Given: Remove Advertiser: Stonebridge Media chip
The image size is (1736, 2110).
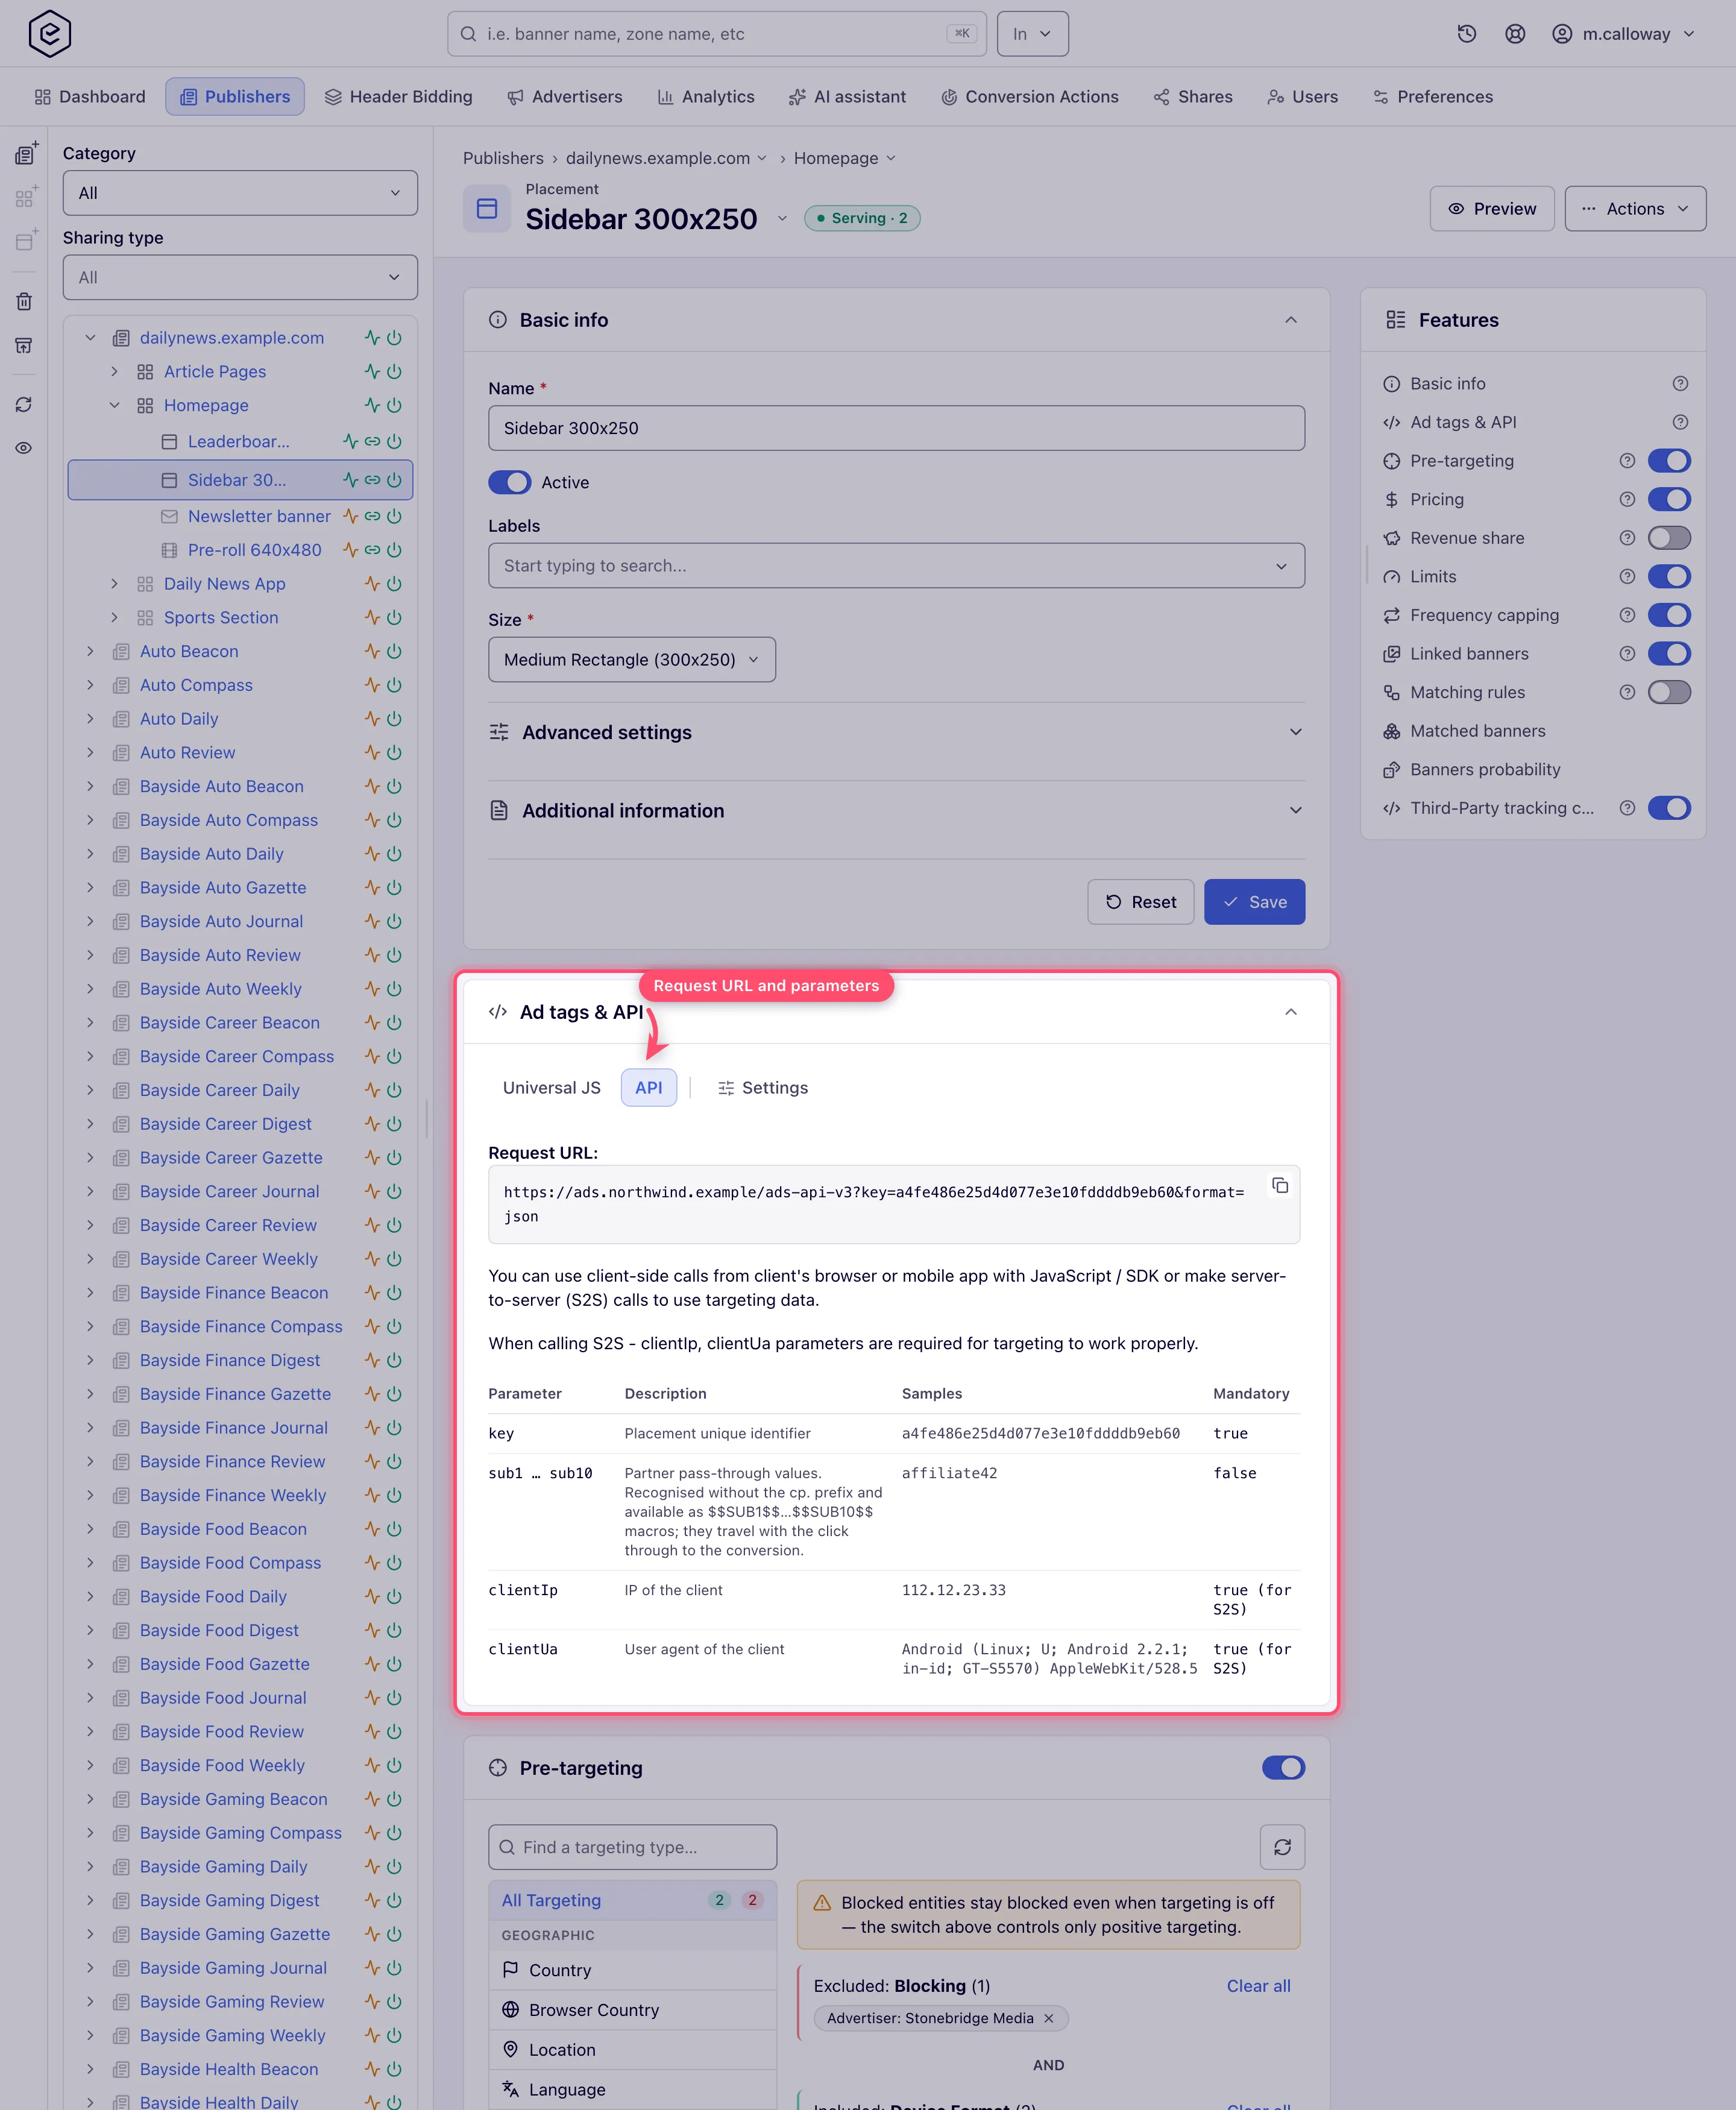Looking at the screenshot, I should [1049, 2018].
